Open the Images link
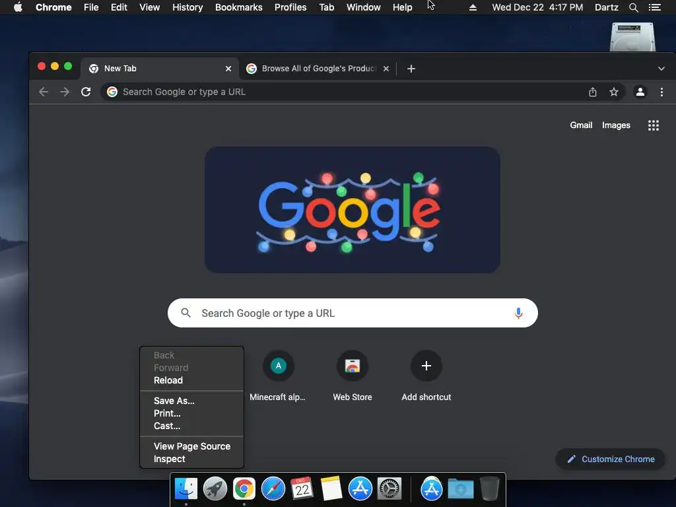 (x=616, y=125)
